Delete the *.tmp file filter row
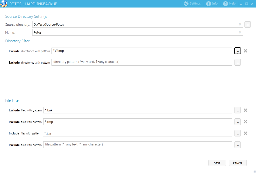Screen dimensions: 256x173 coord(245,122)
